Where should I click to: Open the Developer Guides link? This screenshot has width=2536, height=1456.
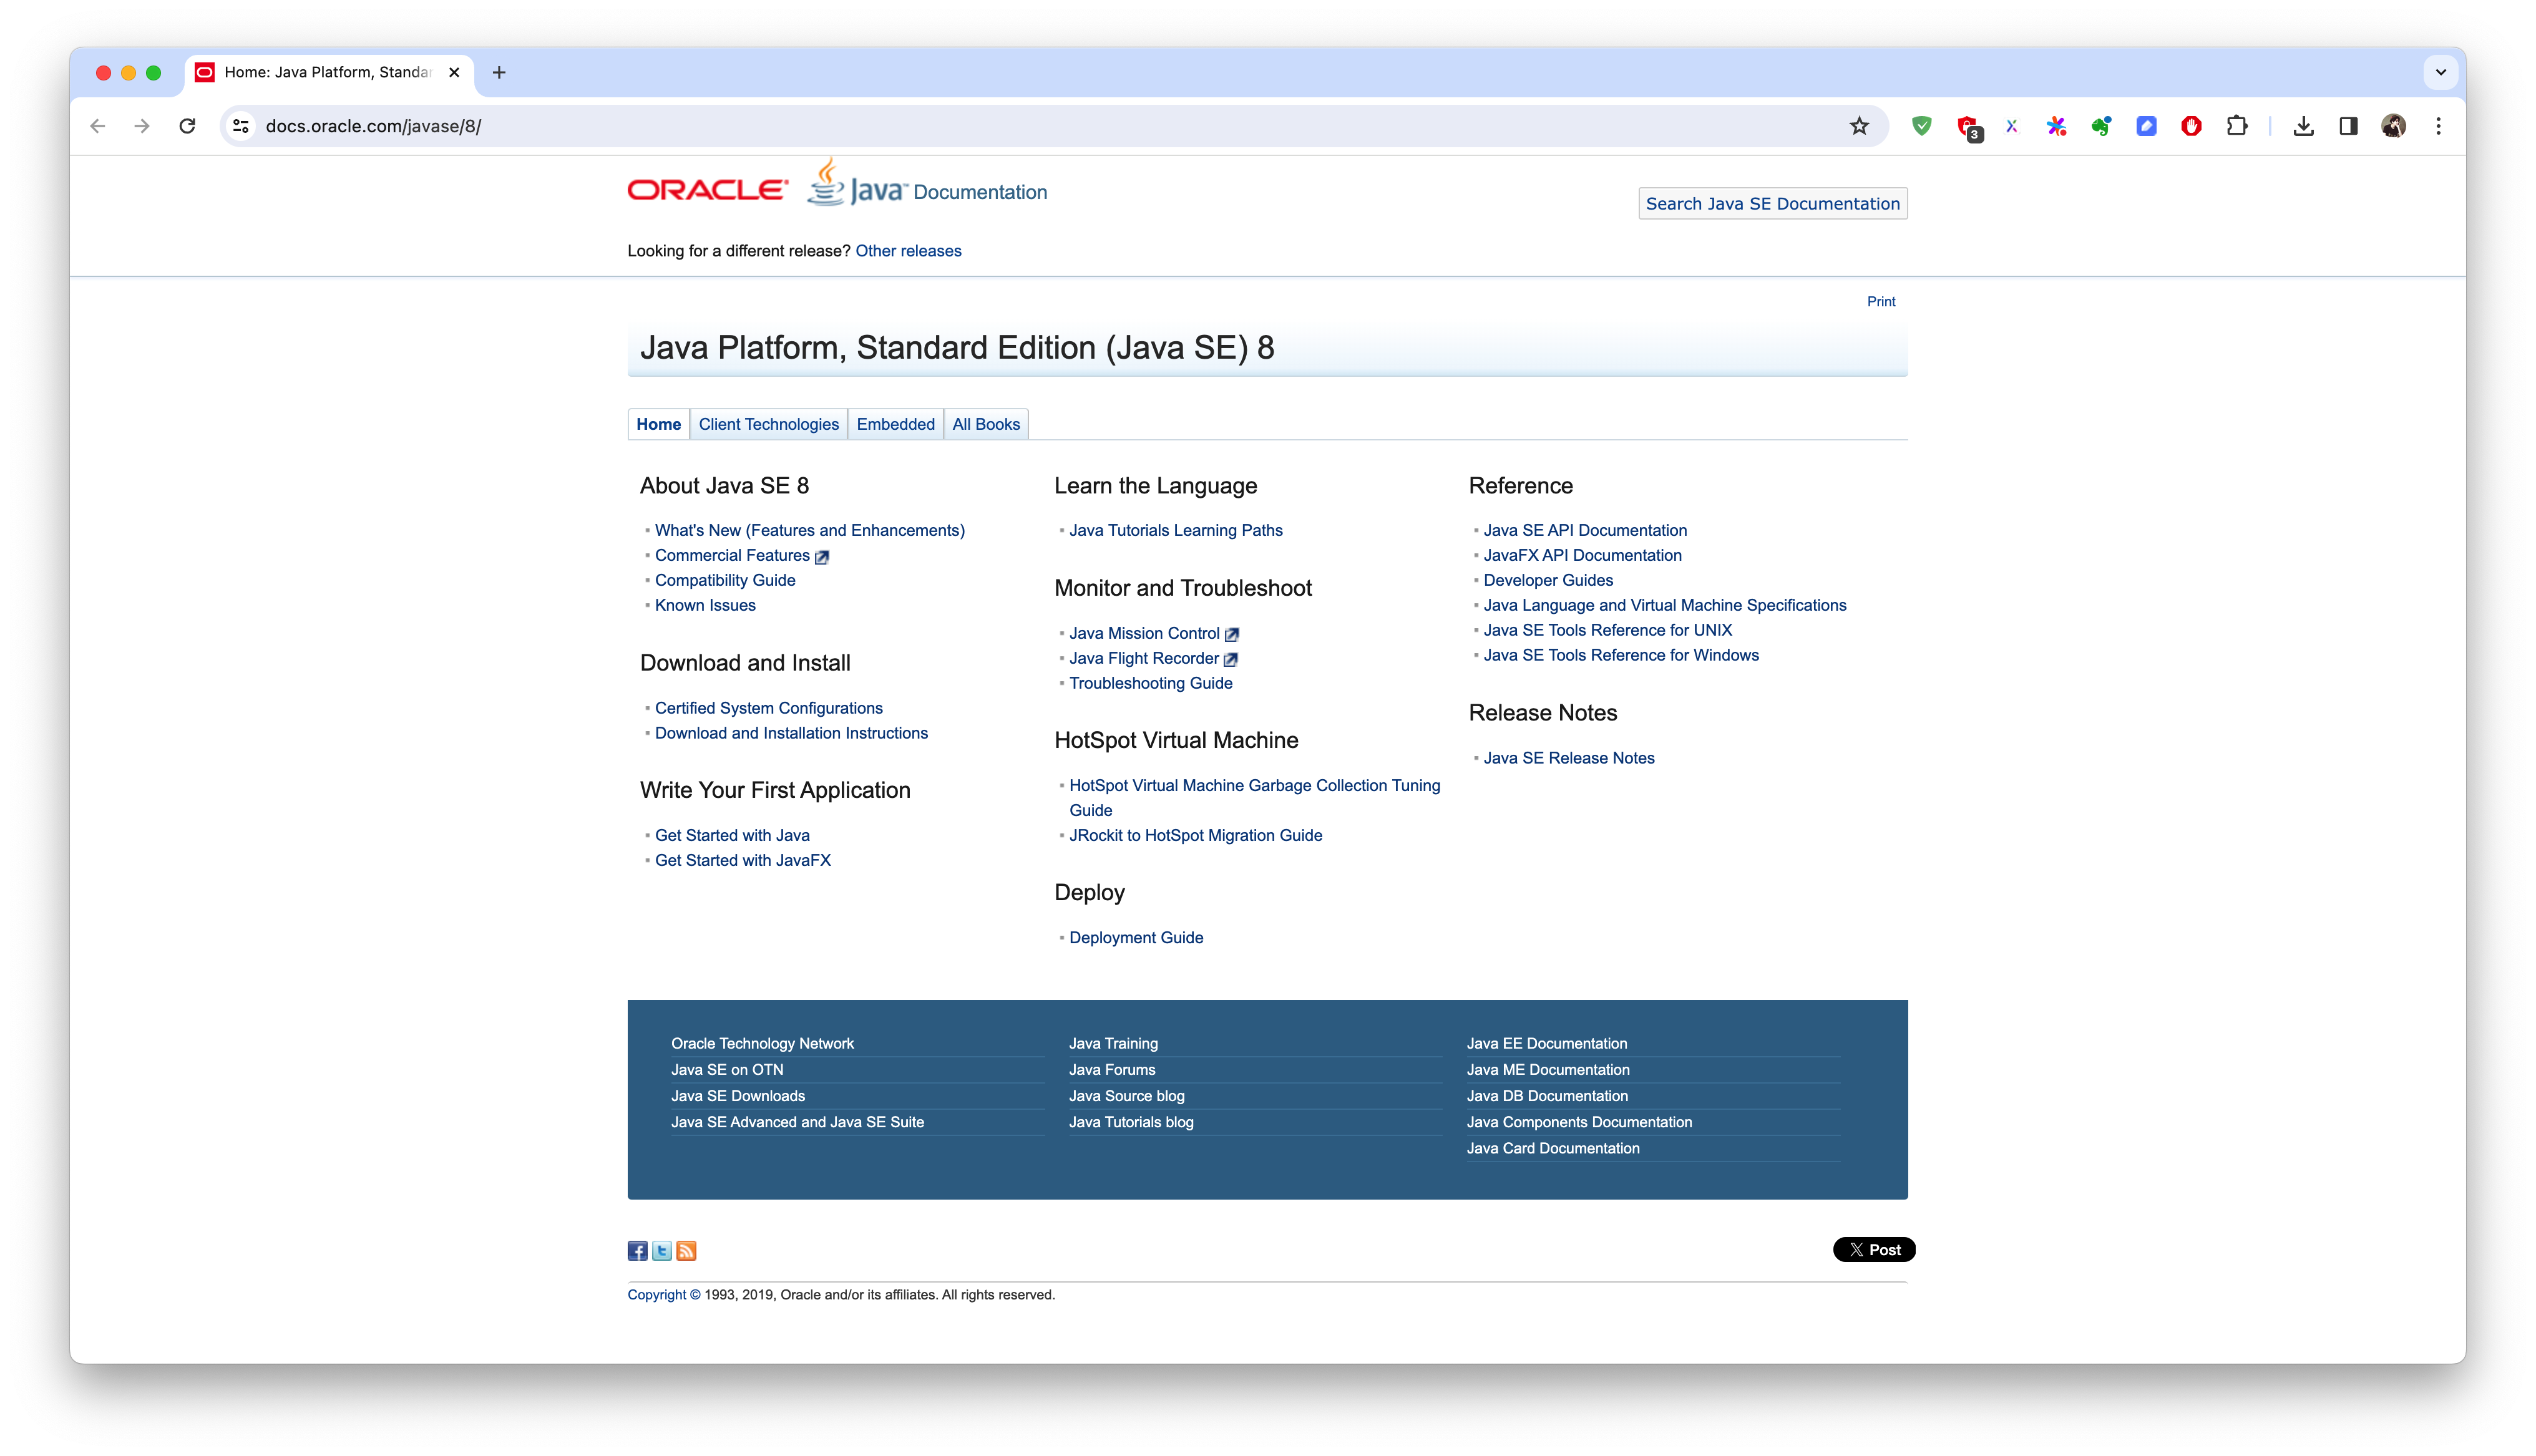[1548, 580]
